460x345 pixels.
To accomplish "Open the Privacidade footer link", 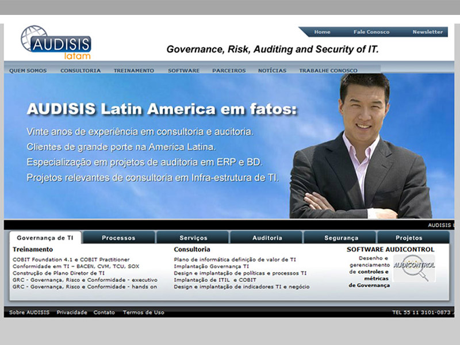I will 72,312.
